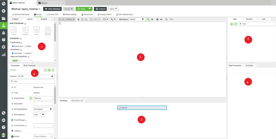Switch to the Widgets tab
This screenshot has height=139, width=276.
15,19
